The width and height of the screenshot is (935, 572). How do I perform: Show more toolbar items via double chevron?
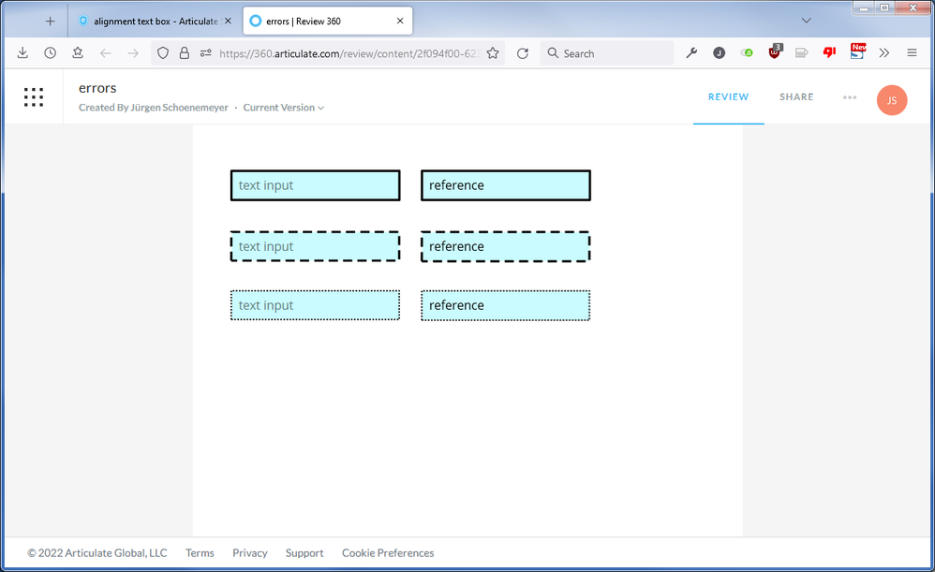click(x=884, y=53)
